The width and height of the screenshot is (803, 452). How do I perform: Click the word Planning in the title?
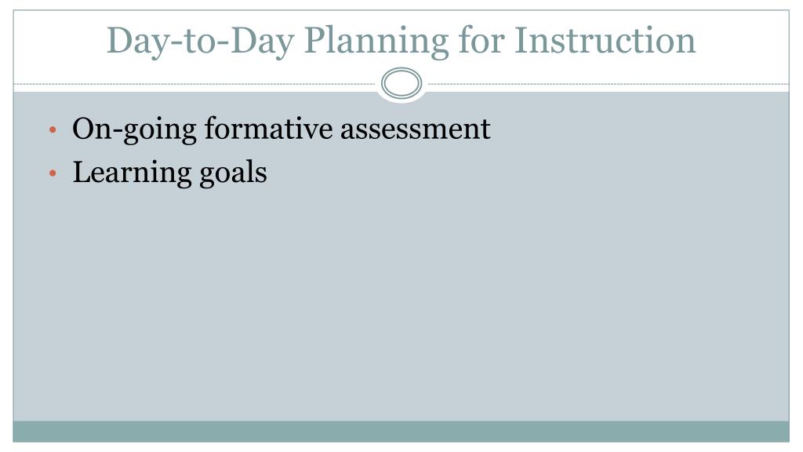[x=376, y=42]
